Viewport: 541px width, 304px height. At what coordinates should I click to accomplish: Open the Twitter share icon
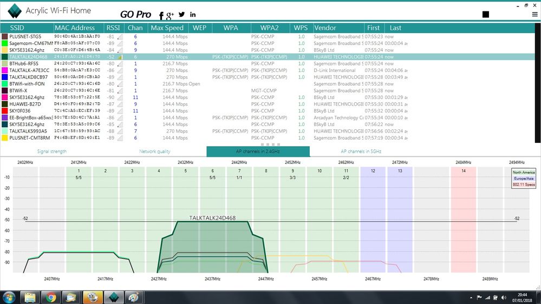pos(181,15)
